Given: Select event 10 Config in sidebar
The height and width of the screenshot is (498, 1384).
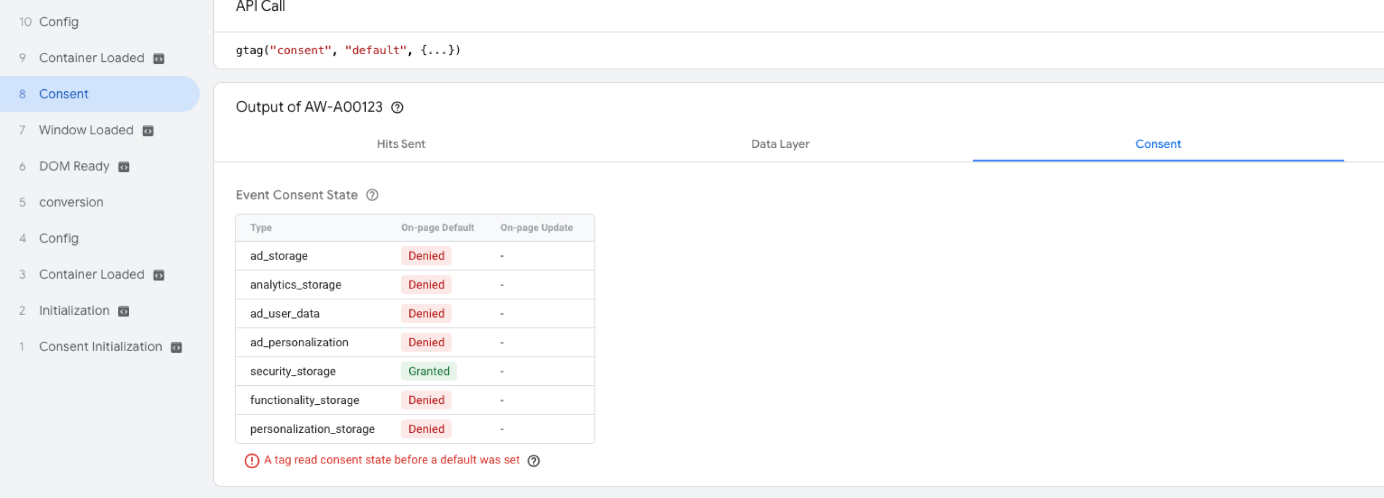Looking at the screenshot, I should coord(59,22).
